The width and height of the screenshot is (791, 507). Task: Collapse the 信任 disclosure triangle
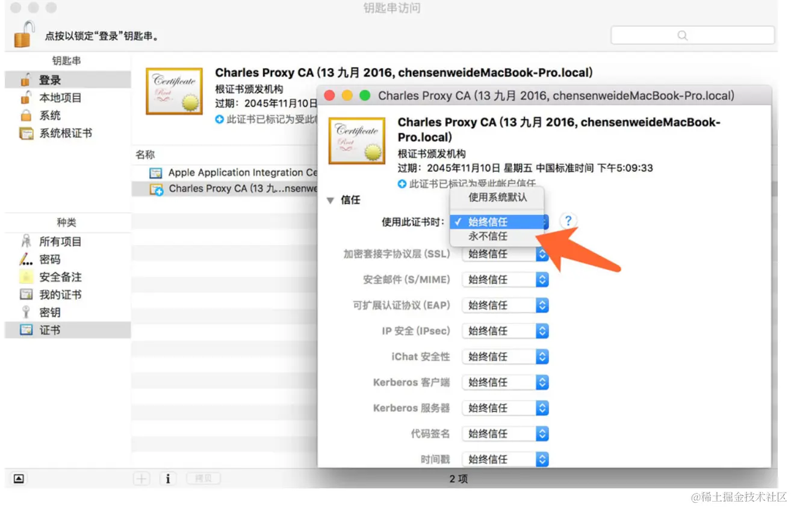tap(330, 200)
